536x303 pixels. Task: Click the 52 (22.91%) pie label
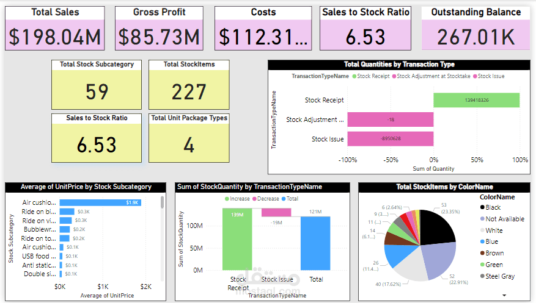(x=459, y=279)
